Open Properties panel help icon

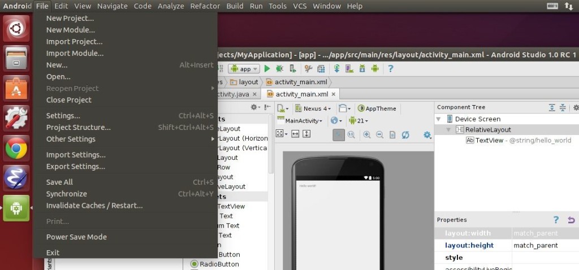point(556,220)
